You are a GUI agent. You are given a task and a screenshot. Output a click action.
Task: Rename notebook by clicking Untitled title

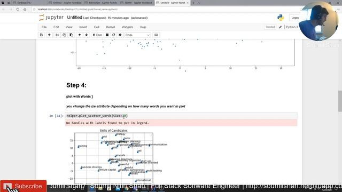click(74, 18)
